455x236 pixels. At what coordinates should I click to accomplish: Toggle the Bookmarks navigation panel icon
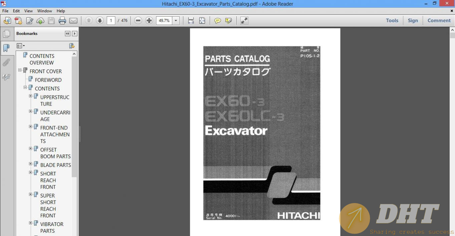click(6, 48)
